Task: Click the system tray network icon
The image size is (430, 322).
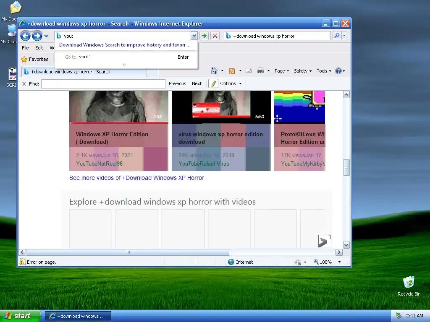Action: pos(399,316)
